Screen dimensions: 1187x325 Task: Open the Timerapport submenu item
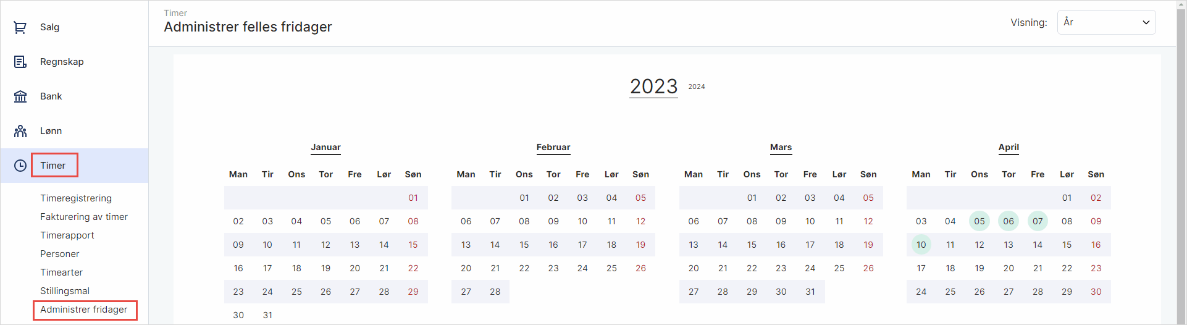coord(67,235)
